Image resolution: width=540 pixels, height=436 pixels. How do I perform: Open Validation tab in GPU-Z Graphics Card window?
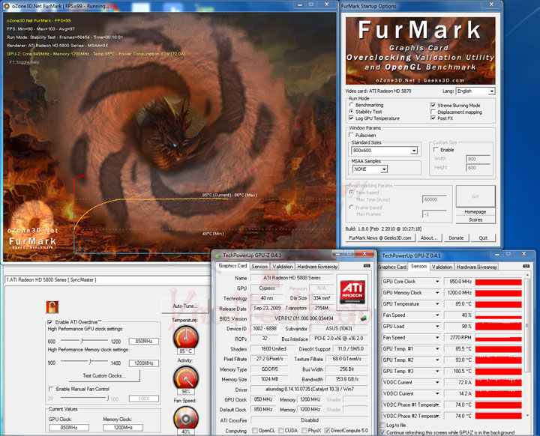point(283,267)
